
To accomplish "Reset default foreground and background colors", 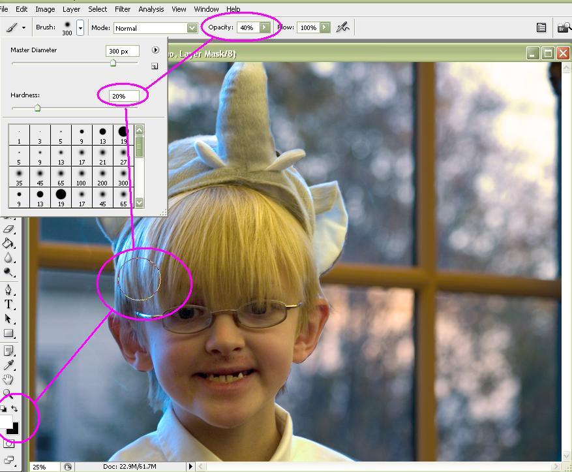I will point(3,409).
